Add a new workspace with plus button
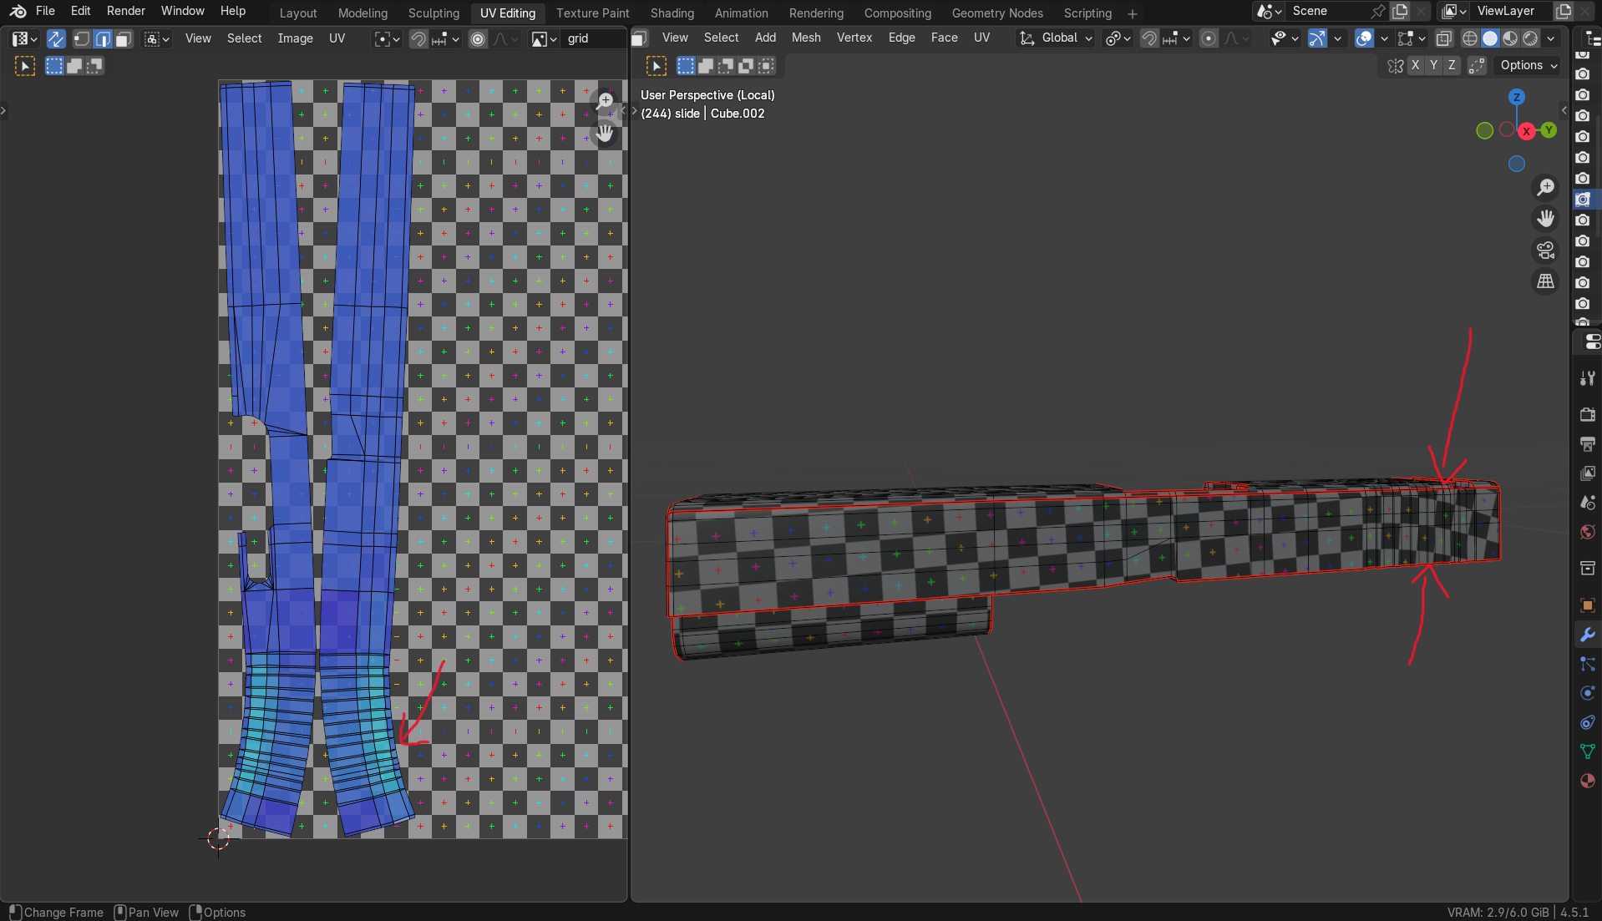The image size is (1602, 921). [1132, 13]
